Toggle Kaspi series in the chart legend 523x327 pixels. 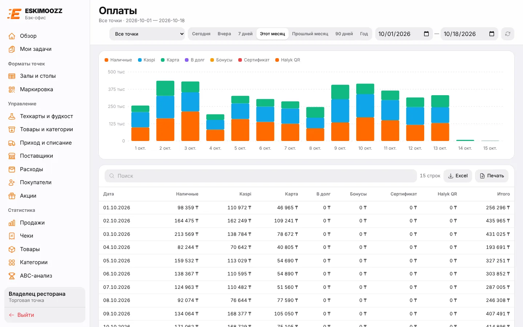coord(146,60)
